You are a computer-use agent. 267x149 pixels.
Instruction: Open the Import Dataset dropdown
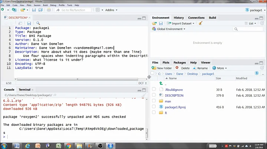coord(181,23)
